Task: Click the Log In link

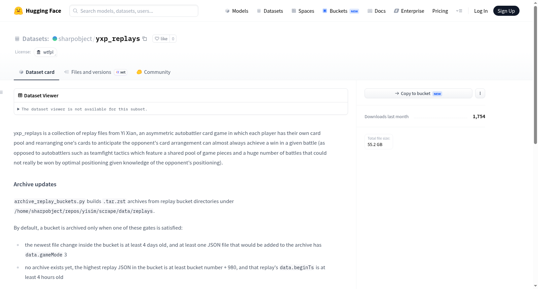Action: click(x=481, y=11)
